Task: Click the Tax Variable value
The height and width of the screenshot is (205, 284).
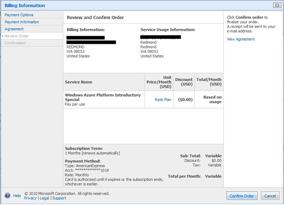Action: click(214, 165)
